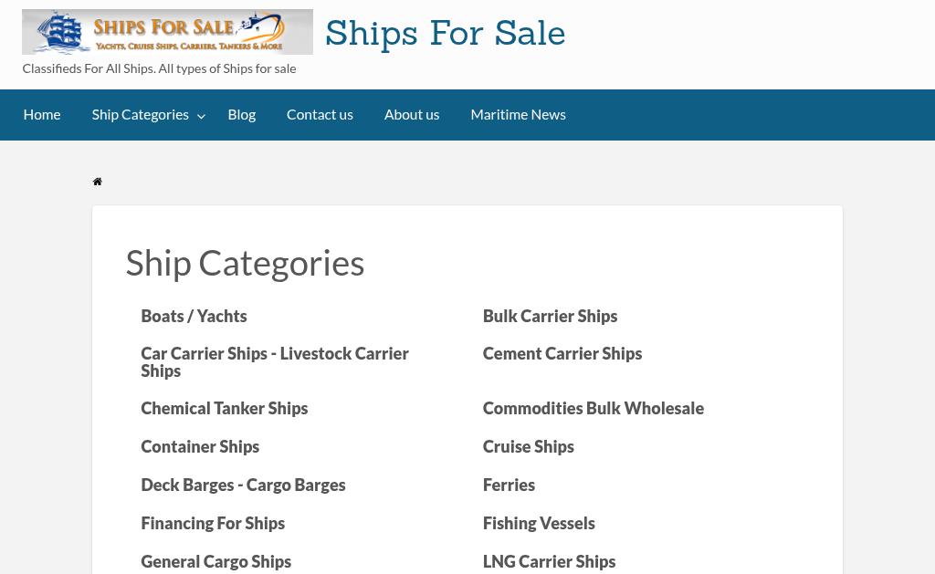
Task: Open the Home menu item
Action: point(42,114)
